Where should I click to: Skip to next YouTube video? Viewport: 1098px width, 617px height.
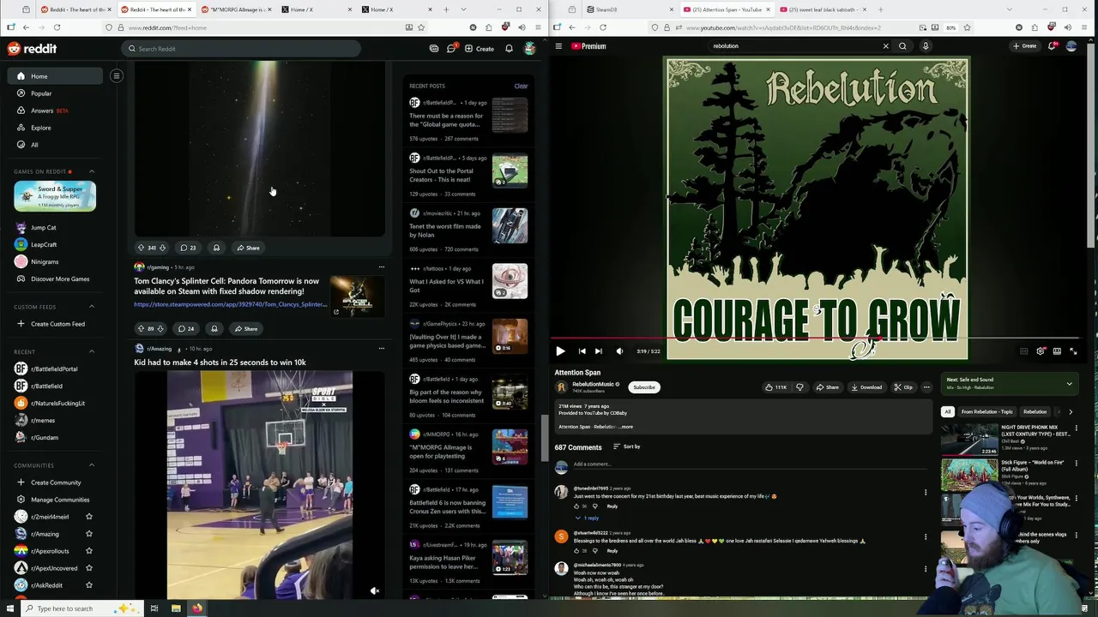(x=598, y=350)
